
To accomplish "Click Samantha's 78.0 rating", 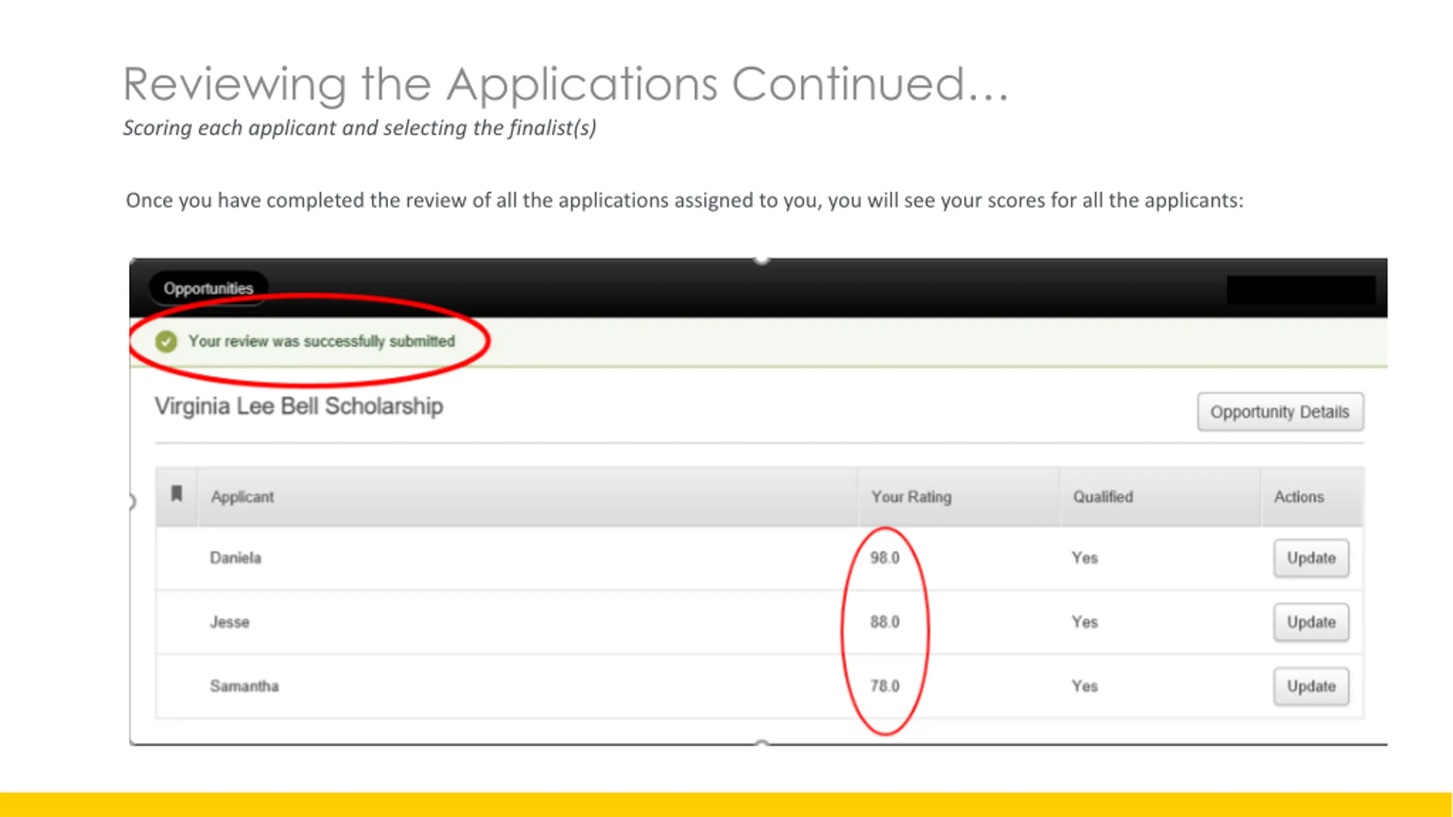I will 885,686.
